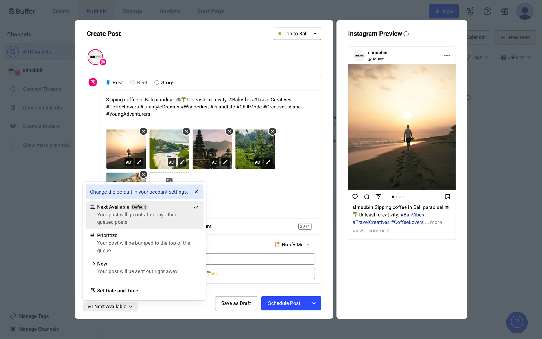542x339 pixels.
Task: Select the Story radio option
Action: point(157,82)
